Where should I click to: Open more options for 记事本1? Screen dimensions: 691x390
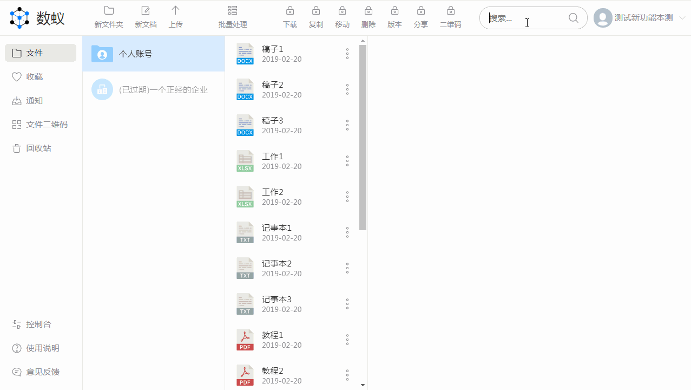tap(347, 232)
